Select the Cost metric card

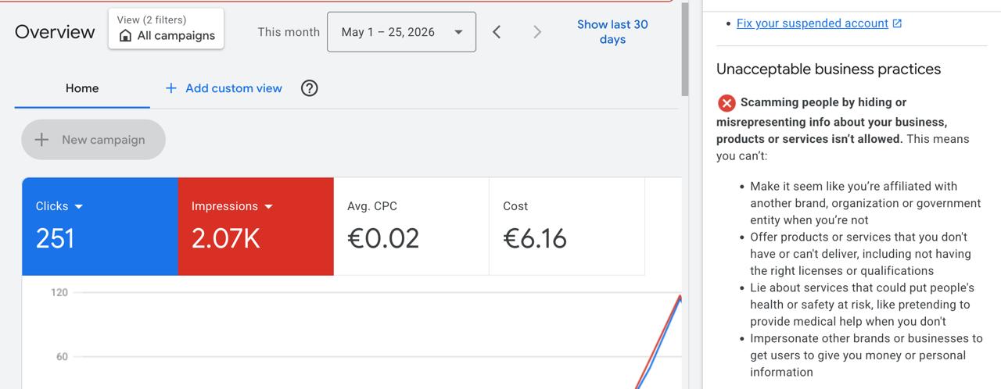coord(567,227)
